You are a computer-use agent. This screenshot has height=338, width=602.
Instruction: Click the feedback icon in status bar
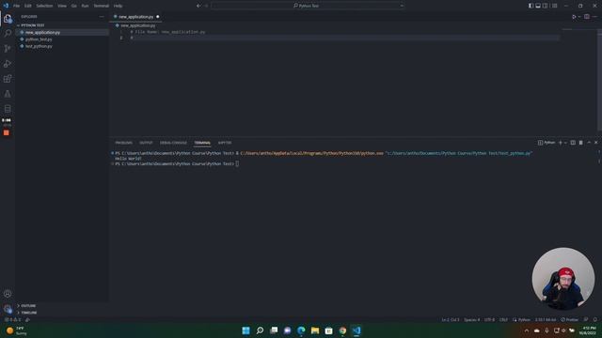click(x=586, y=319)
